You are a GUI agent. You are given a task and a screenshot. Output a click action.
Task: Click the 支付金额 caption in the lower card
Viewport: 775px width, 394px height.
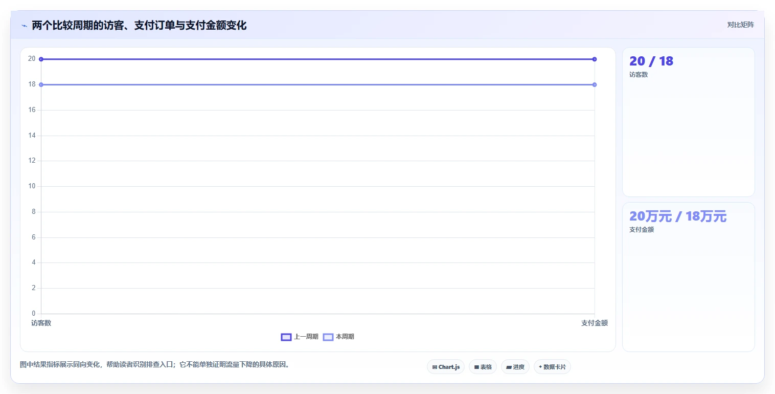(642, 230)
